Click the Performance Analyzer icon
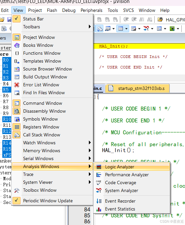This screenshot has height=225, width=185. [99, 175]
